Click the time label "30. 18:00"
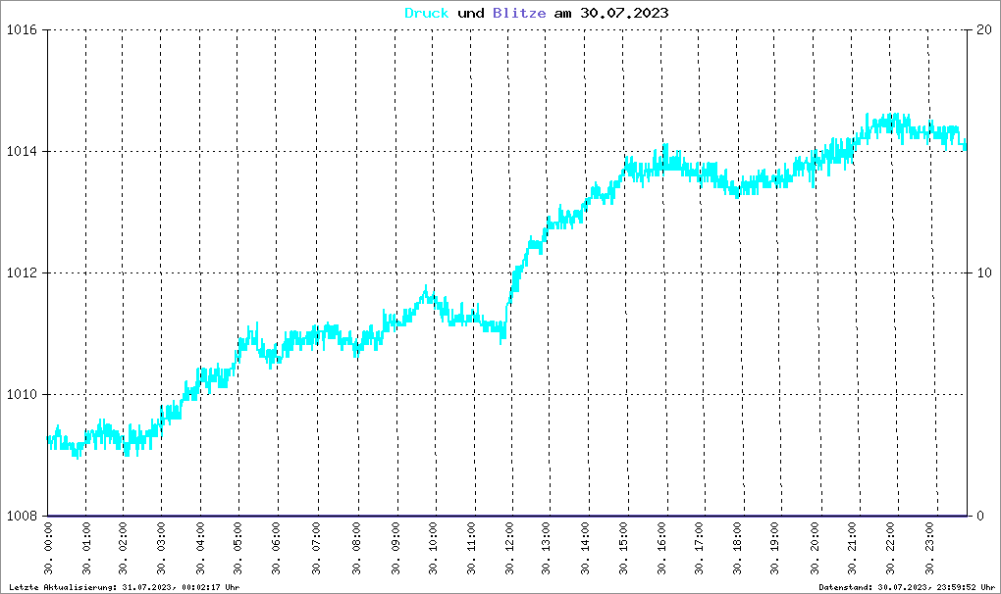This screenshot has height=594, width=1001. click(x=737, y=548)
